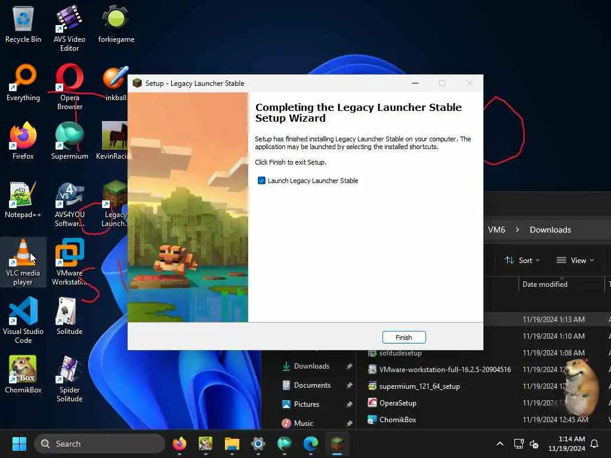Select AVS Video Editor desktop icon

pos(69,29)
